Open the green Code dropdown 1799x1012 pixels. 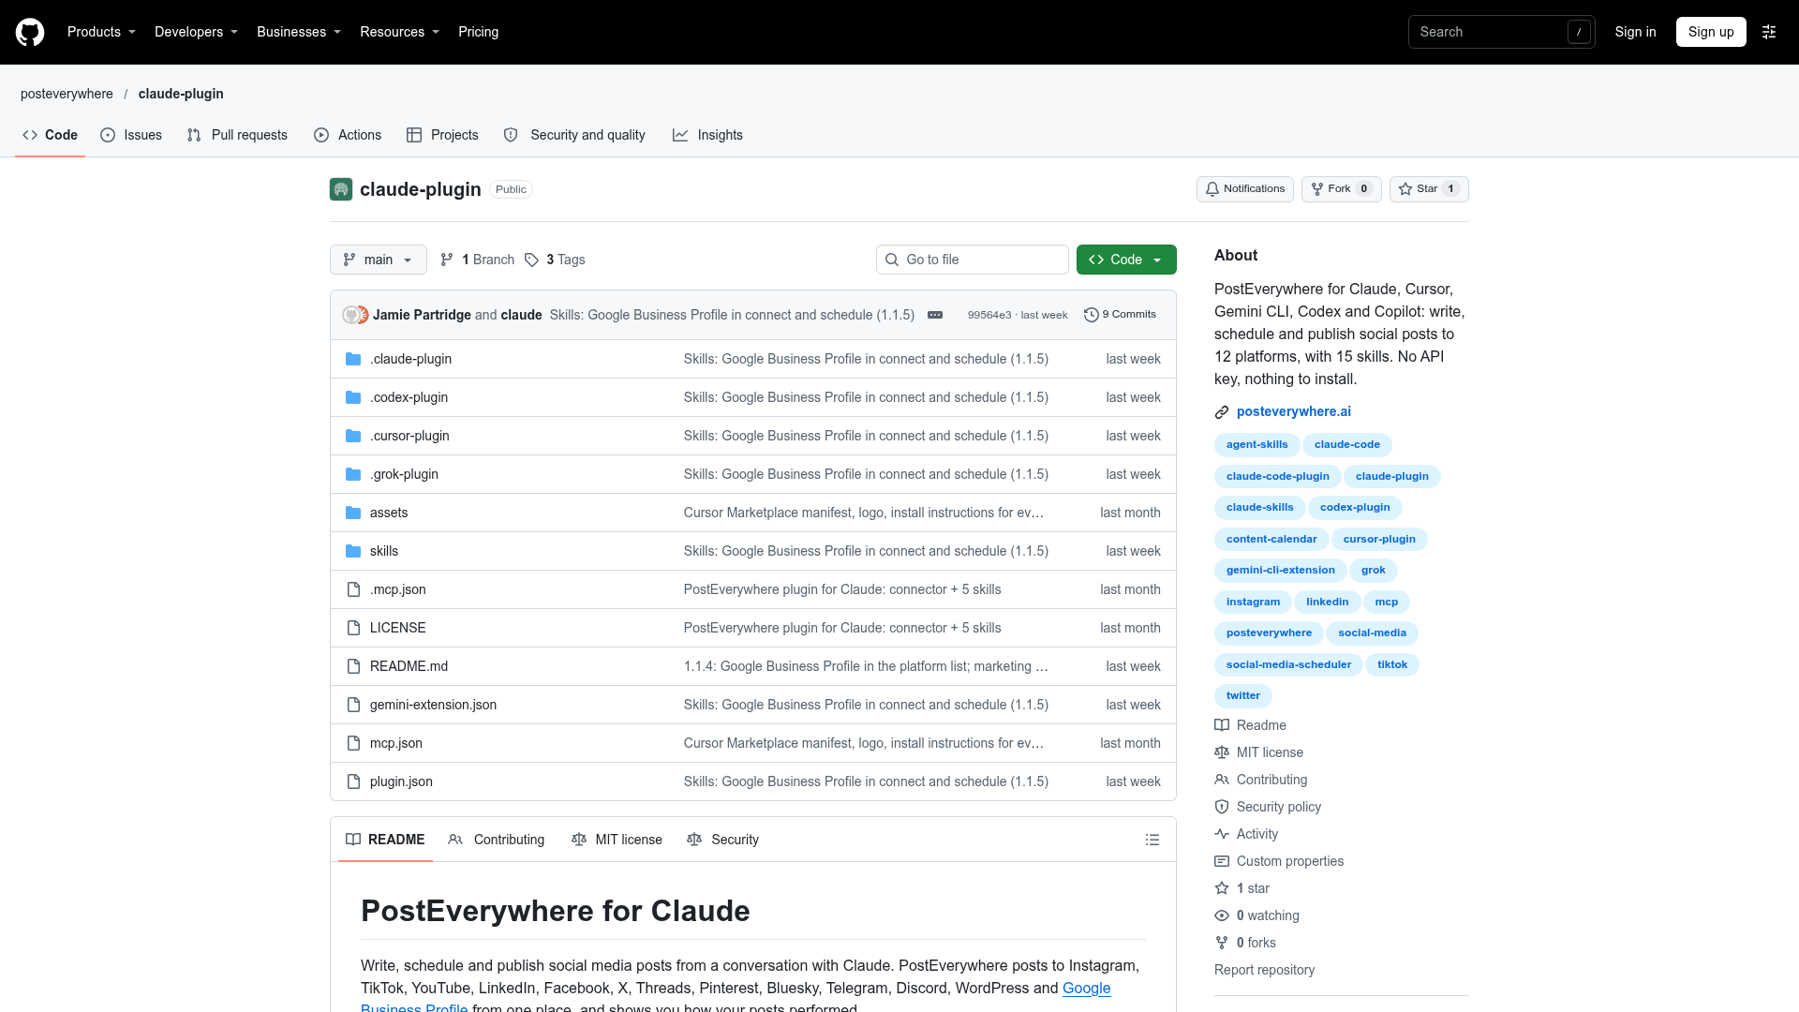click(x=1126, y=260)
